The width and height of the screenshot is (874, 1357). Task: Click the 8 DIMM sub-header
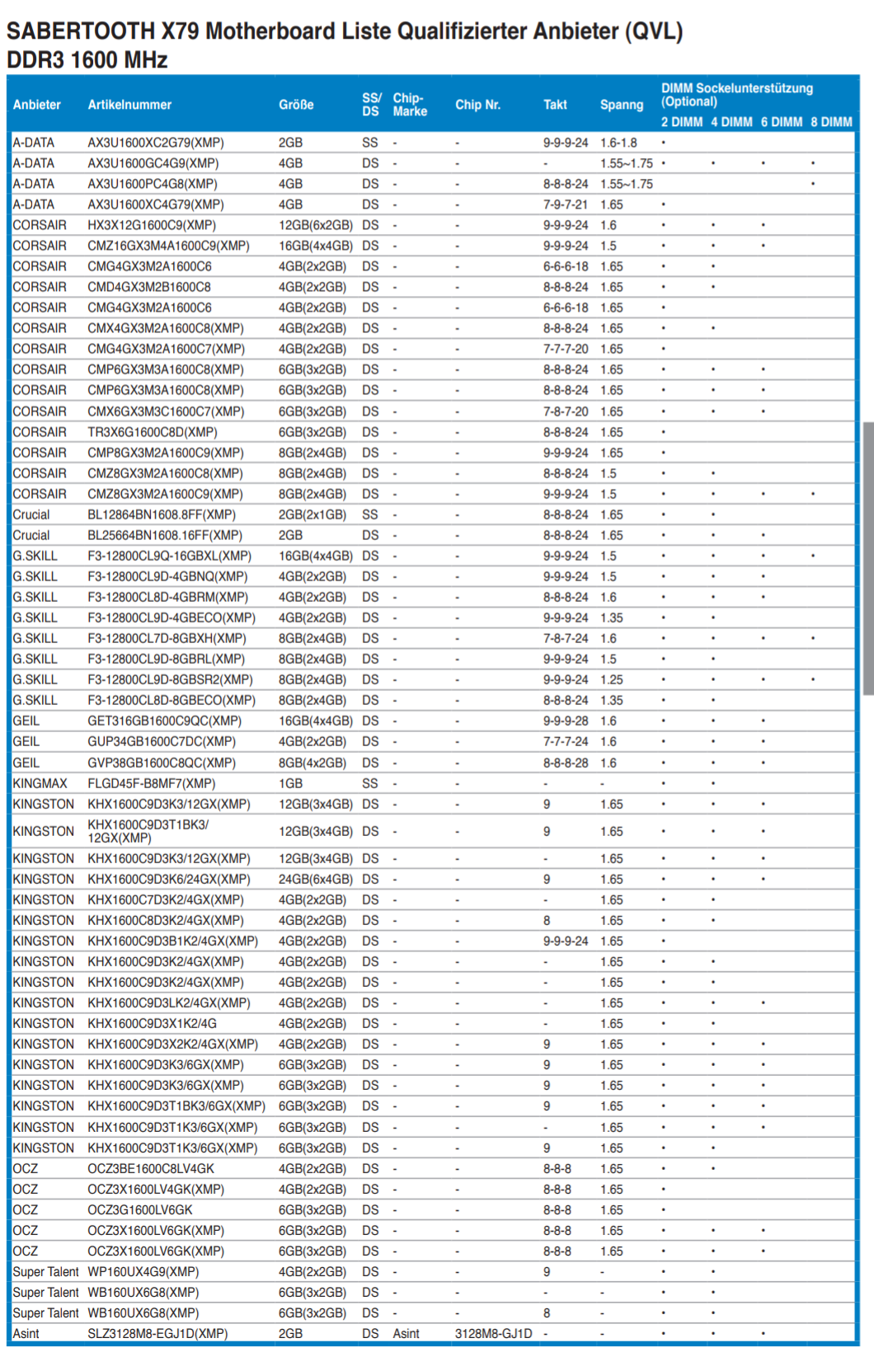coord(831,122)
